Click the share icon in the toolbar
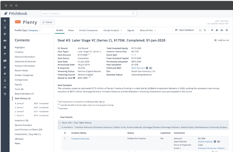 [227, 30]
